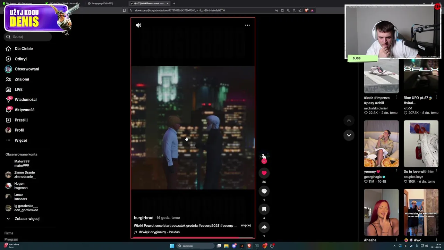Image resolution: width=444 pixels, height=250 pixels.
Task: Click the Wyszukaj taskbar search box
Action: click(x=195, y=246)
